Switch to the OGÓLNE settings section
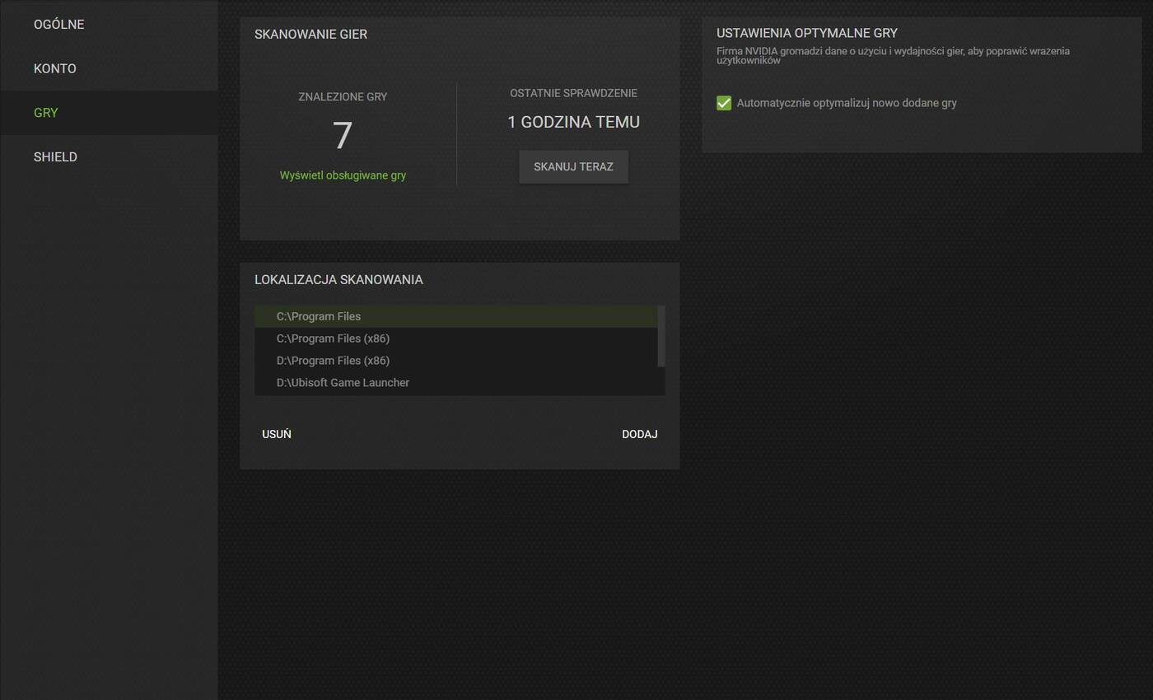The image size is (1153, 700). coord(58,24)
